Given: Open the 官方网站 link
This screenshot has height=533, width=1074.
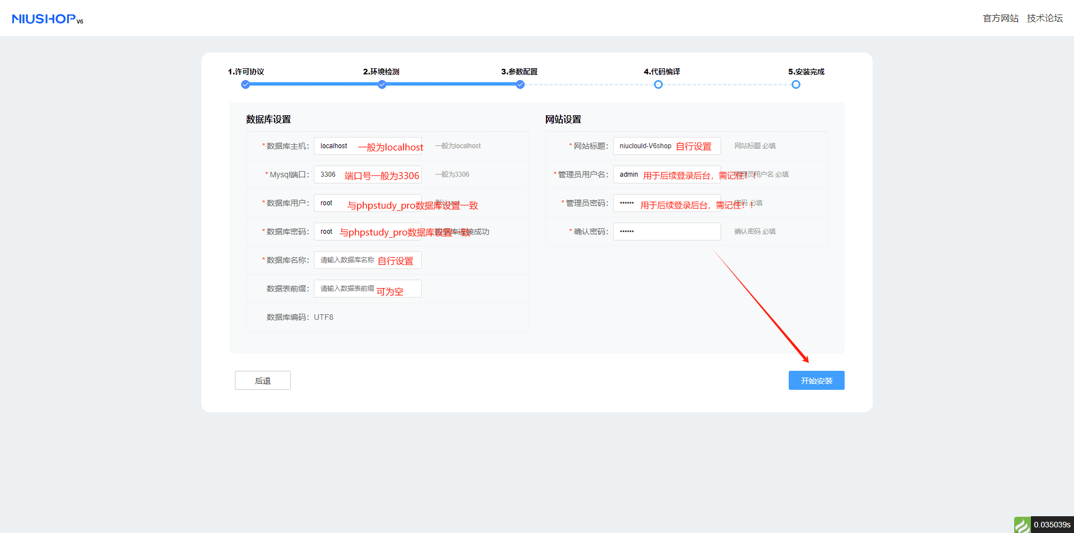Looking at the screenshot, I should (x=1001, y=18).
